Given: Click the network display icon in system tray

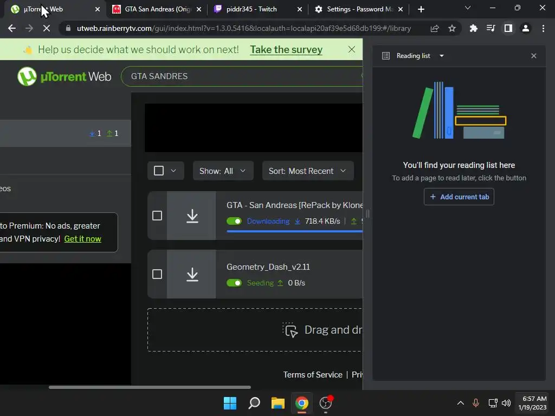Looking at the screenshot, I should tap(492, 403).
